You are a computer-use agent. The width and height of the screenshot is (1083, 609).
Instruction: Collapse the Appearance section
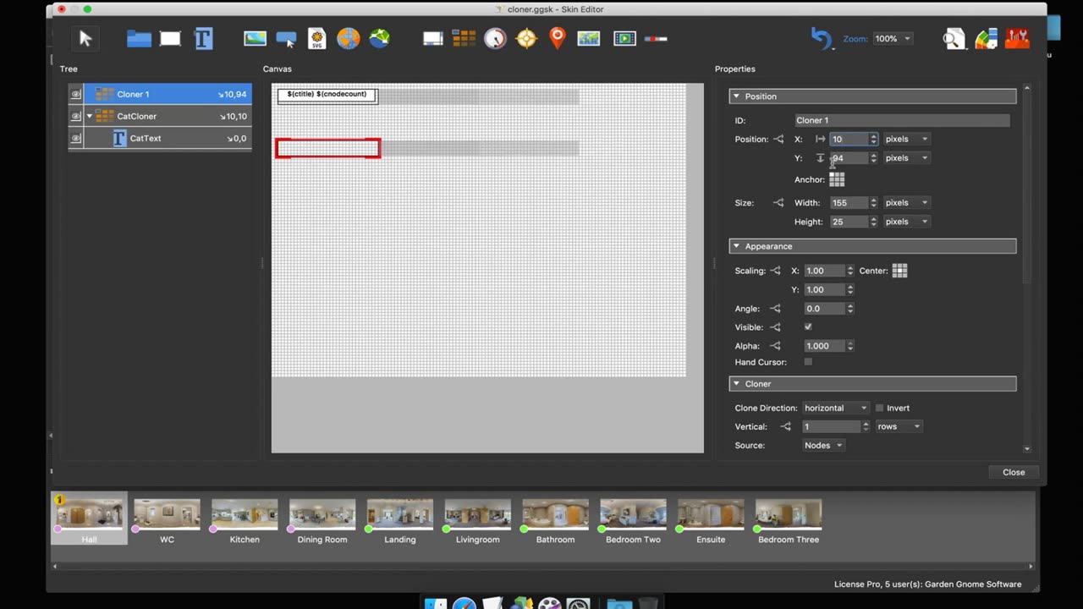(736, 246)
